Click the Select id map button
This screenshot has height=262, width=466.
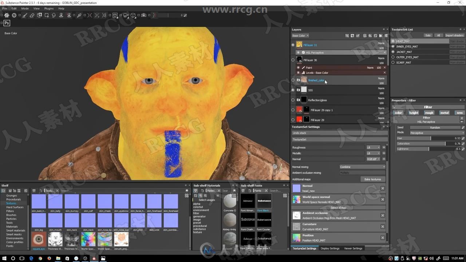pos(338,208)
